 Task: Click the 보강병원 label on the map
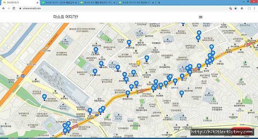coord(159,95)
